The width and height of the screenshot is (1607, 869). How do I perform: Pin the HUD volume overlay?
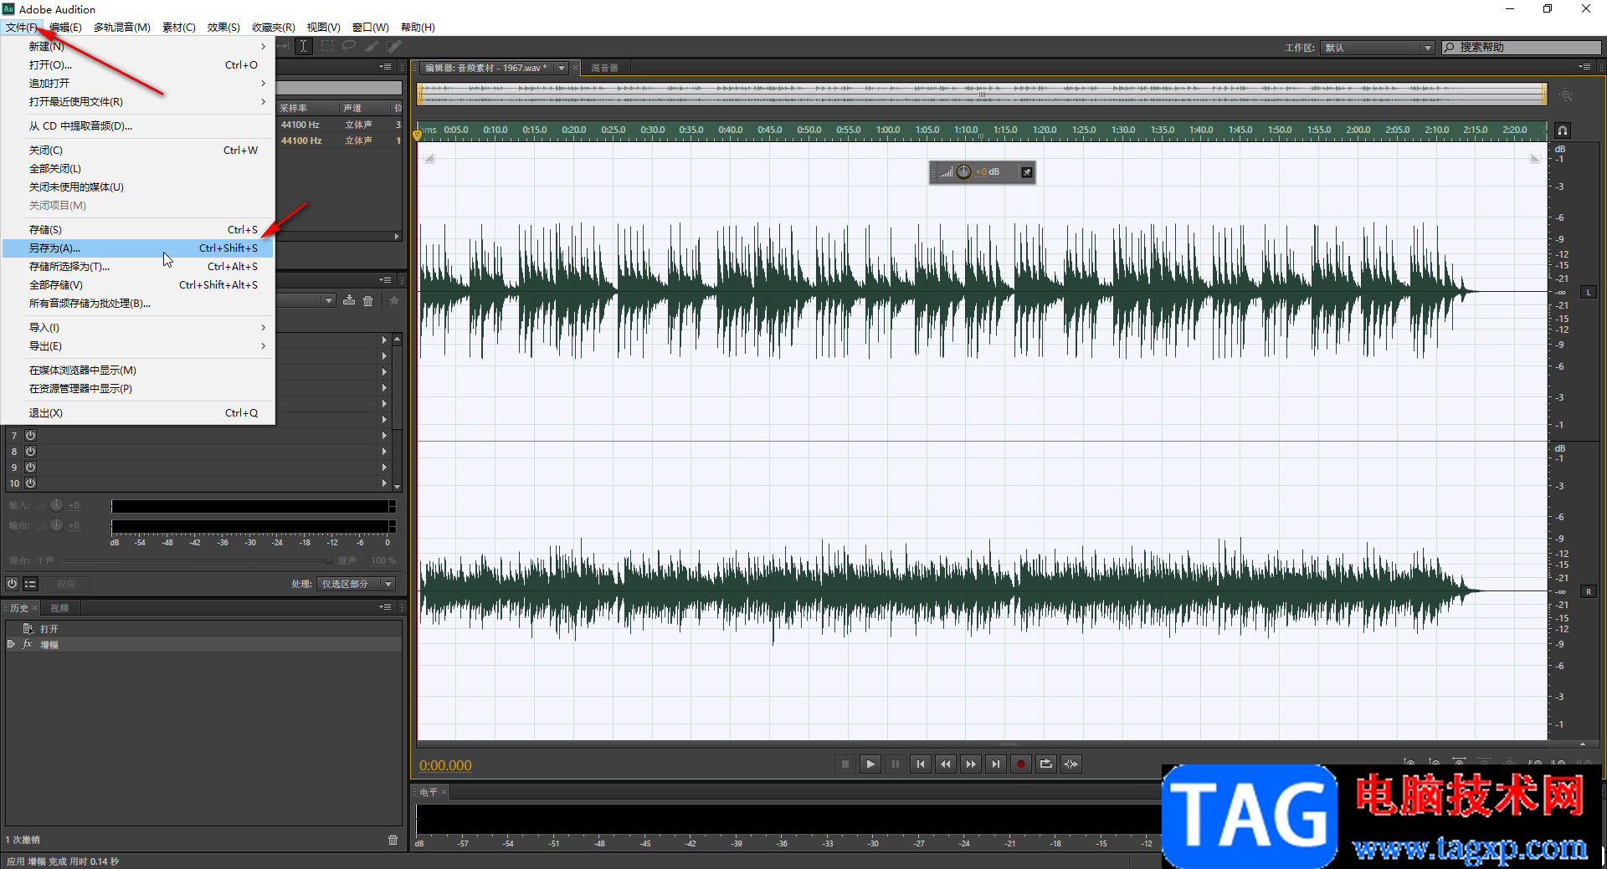[1027, 172]
